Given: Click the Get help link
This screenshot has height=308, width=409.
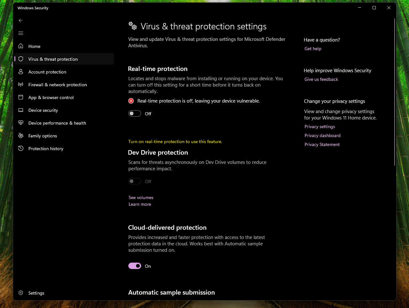Looking at the screenshot, I should click(313, 49).
